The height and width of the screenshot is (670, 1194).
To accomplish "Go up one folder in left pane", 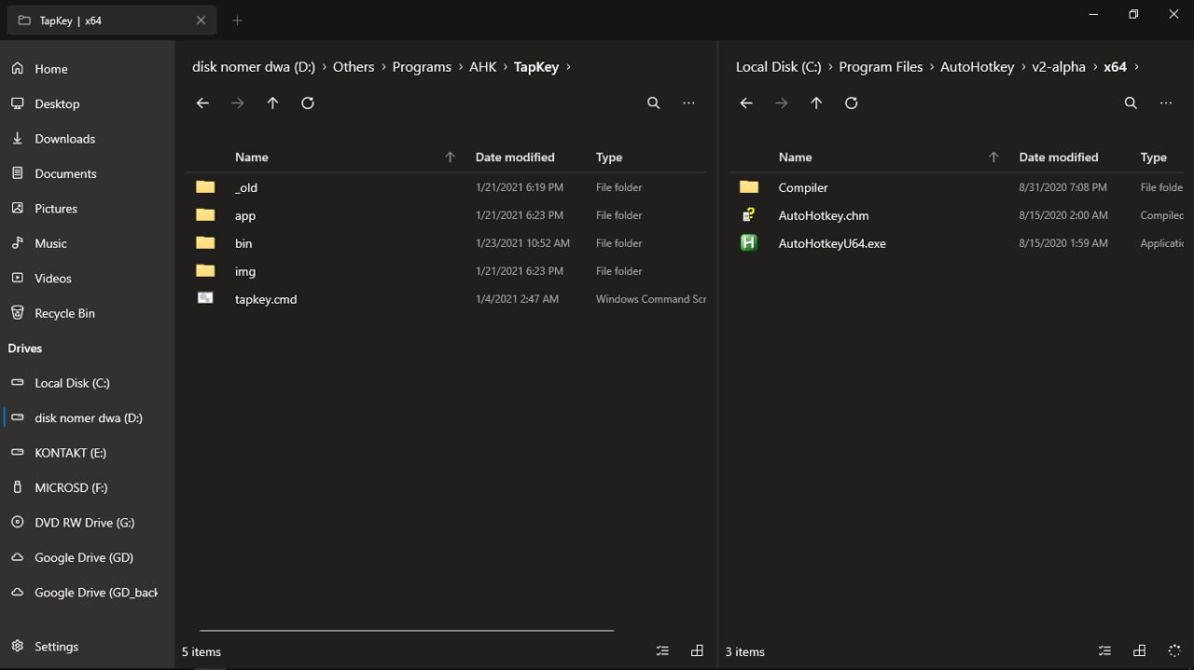I will 272,103.
